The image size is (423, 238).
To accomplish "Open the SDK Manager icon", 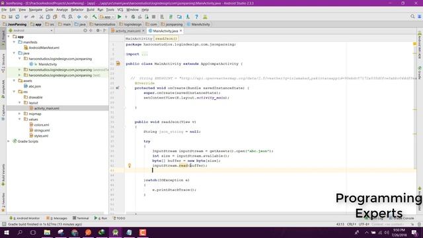I will pos(188,17).
